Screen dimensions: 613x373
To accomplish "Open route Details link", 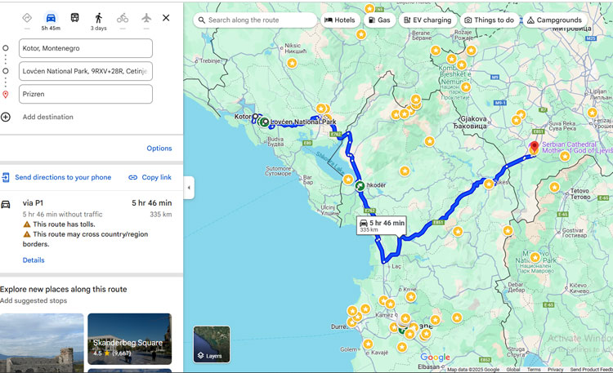I will coord(34,260).
